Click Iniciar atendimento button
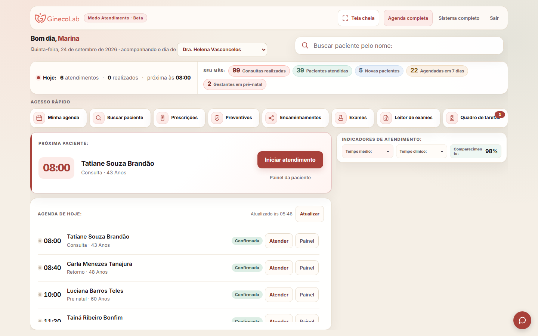 coord(290,160)
